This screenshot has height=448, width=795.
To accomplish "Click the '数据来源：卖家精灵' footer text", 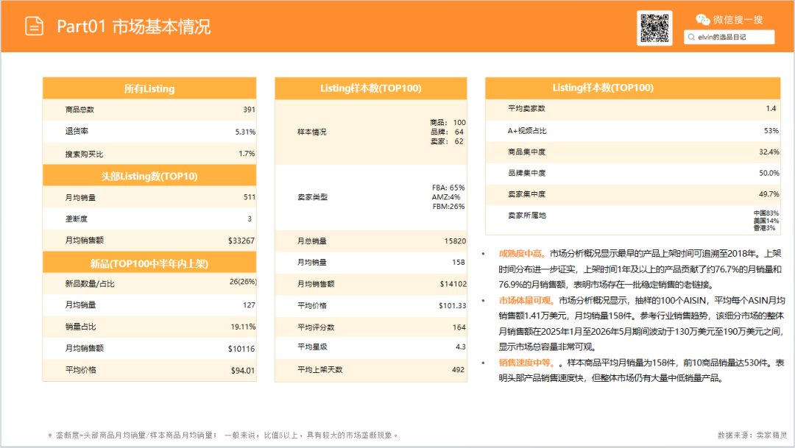I will [x=752, y=435].
